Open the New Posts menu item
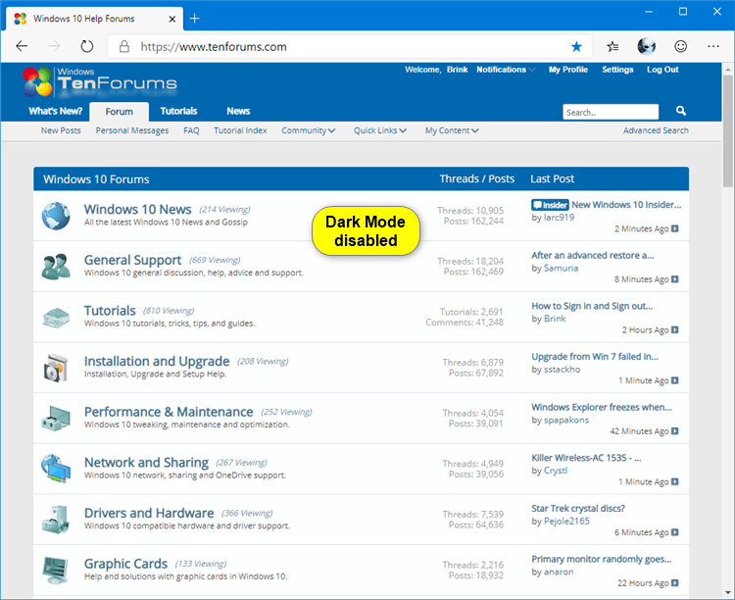The width and height of the screenshot is (735, 600). tap(61, 130)
